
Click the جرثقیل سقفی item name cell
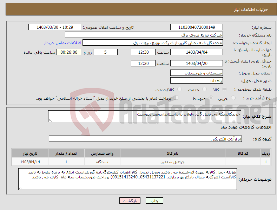pos(172,162)
